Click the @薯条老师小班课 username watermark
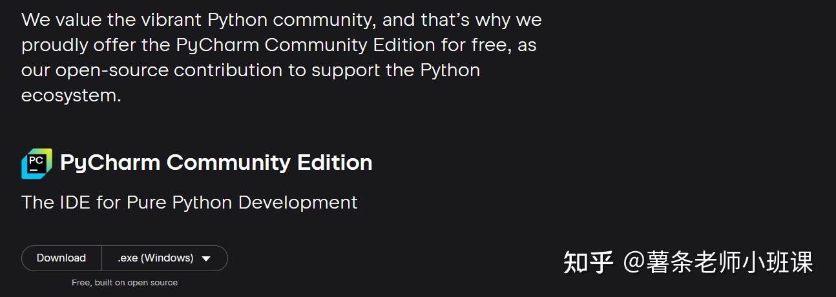 [717, 262]
